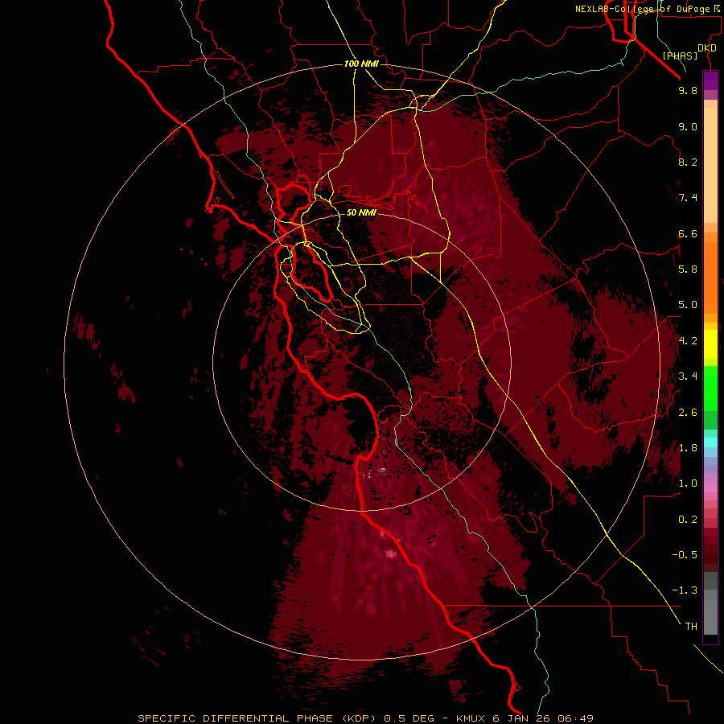Screen dimensions: 724x724
Task: Click the 3.4 color scale value
Action: click(688, 376)
